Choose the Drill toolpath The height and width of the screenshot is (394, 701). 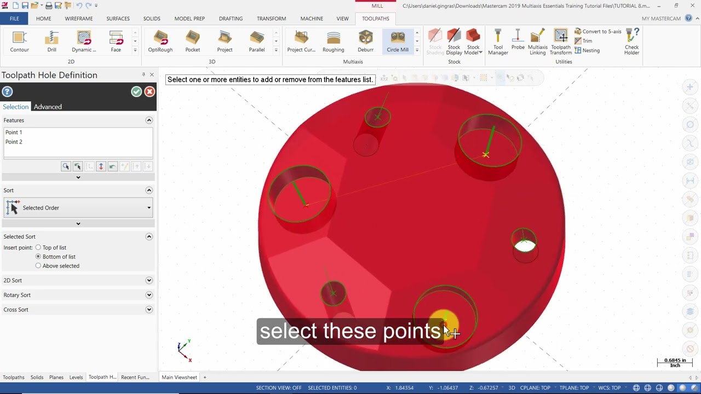coord(51,42)
